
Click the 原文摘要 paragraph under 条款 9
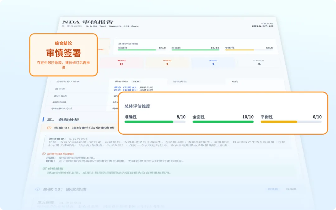click(x=167, y=143)
